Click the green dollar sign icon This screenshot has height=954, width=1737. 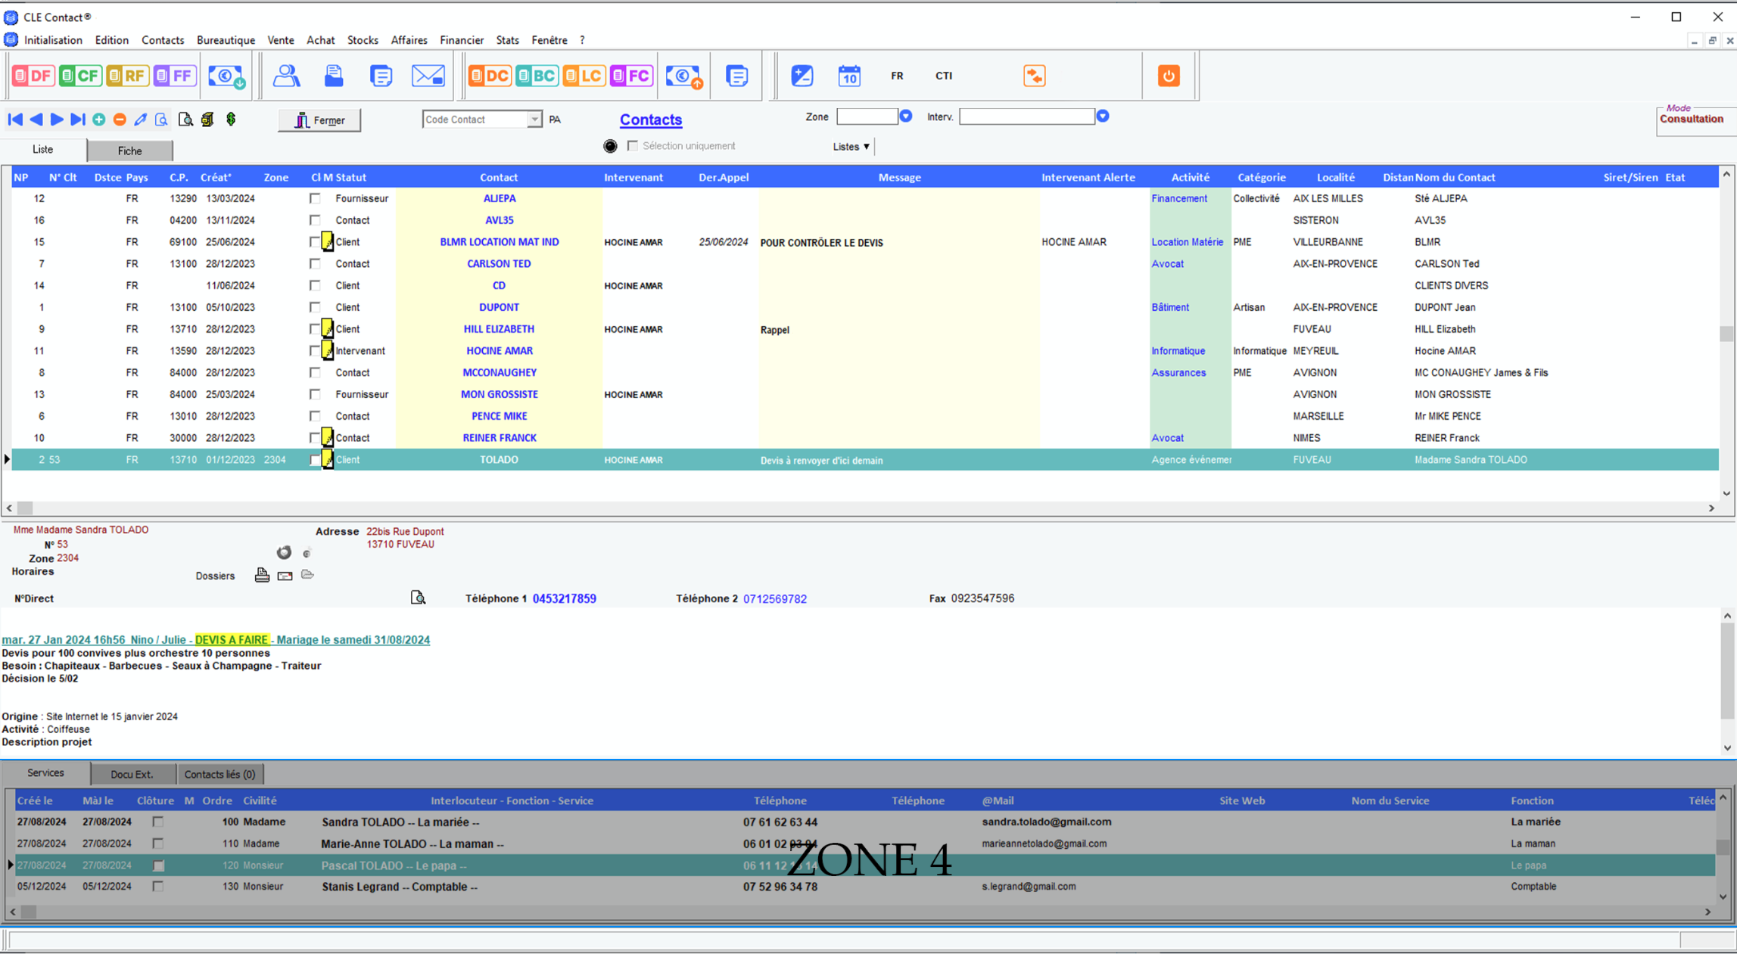231,120
